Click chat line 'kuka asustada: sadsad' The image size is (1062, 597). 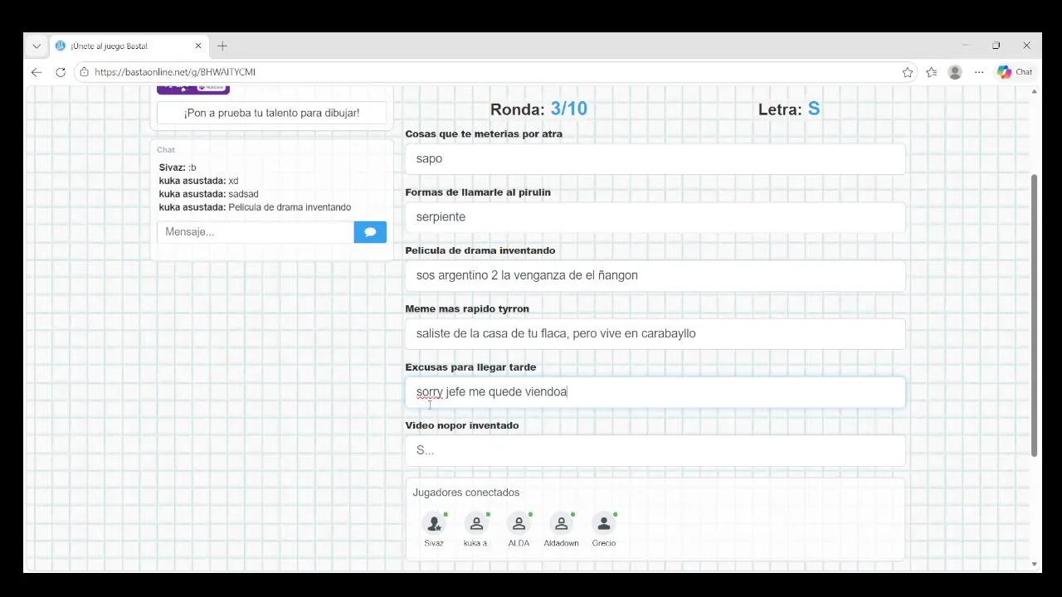pyautogui.click(x=208, y=194)
